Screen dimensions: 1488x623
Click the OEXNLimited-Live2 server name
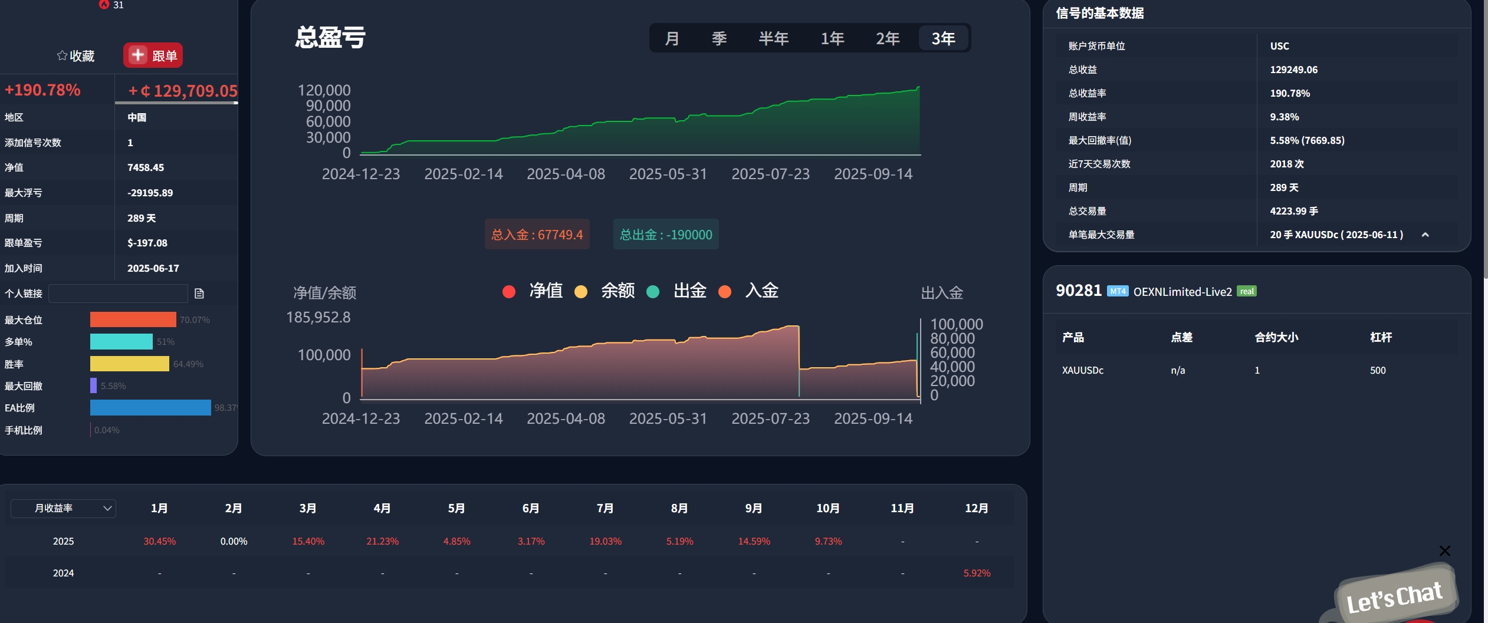pos(1182,292)
